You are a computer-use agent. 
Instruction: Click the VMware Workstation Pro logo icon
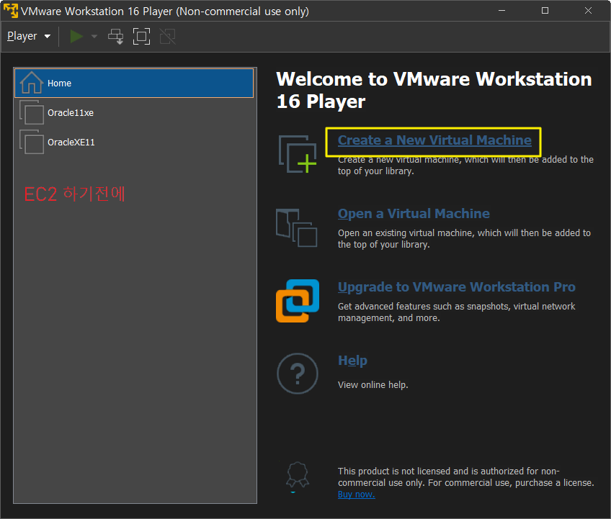(298, 301)
